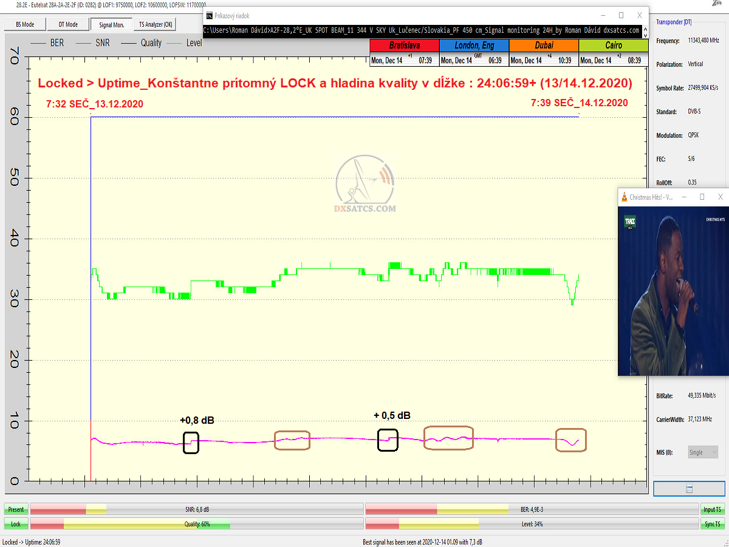Toggle the Sync TS indicator

[x=713, y=523]
